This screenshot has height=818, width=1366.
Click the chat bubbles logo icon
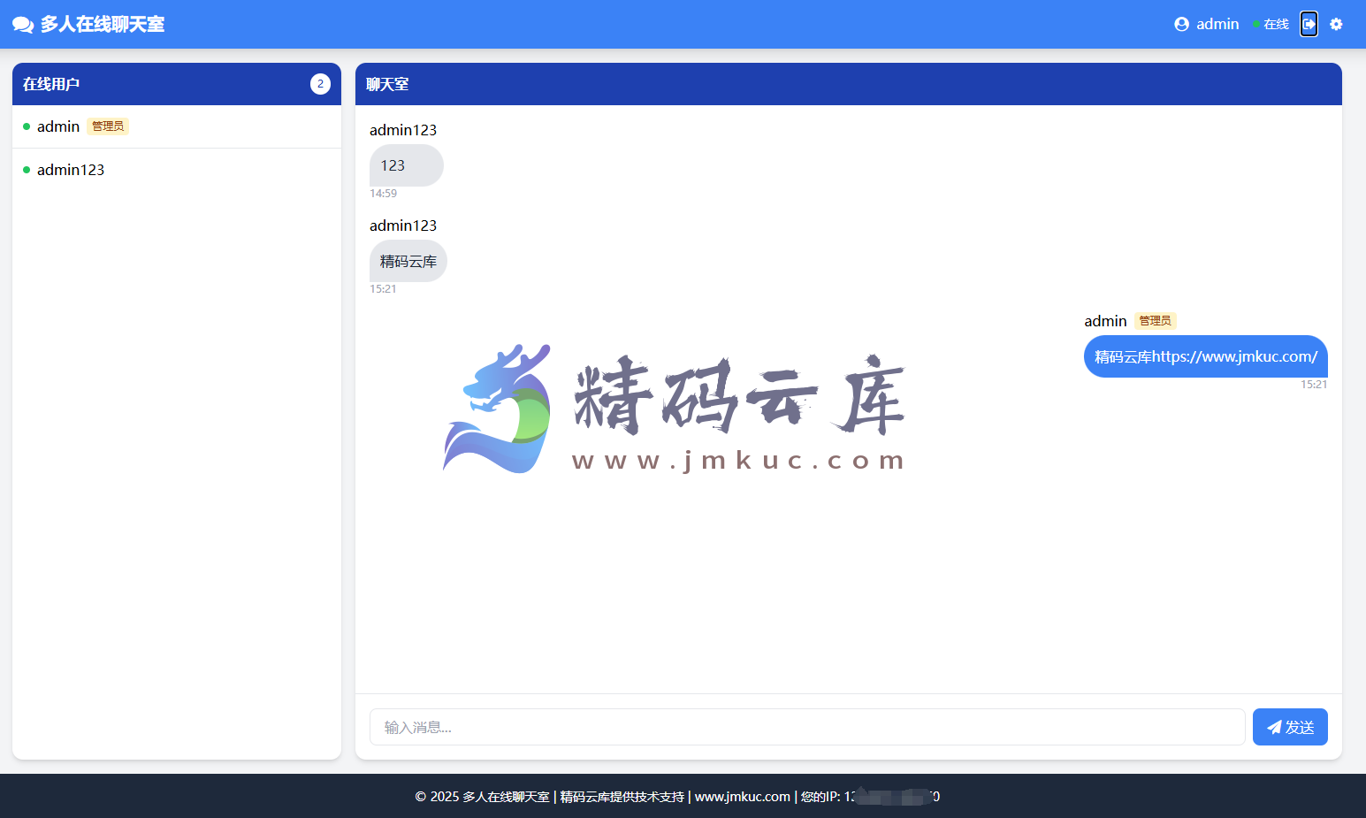pyautogui.click(x=23, y=25)
